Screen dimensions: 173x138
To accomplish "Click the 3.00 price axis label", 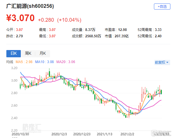I will click(14, 80).
